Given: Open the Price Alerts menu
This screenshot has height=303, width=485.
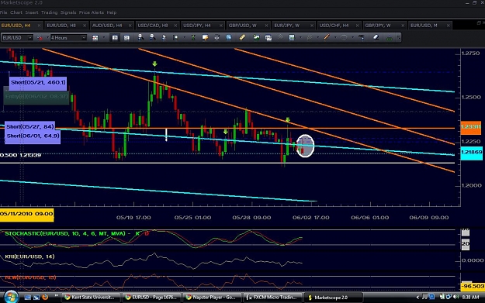Looking at the screenshot, I should (x=92, y=12).
